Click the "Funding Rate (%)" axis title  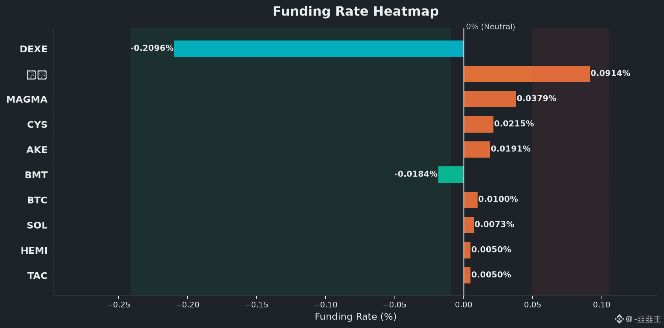[x=356, y=317]
